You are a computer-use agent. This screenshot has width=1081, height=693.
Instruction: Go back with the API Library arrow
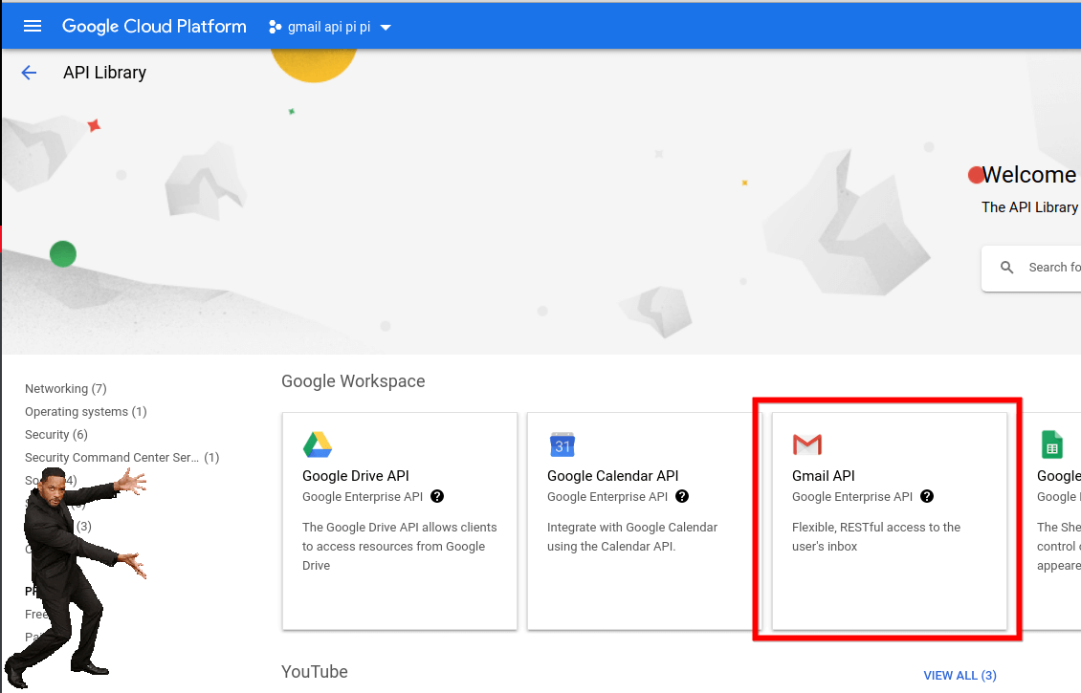pyautogui.click(x=29, y=73)
